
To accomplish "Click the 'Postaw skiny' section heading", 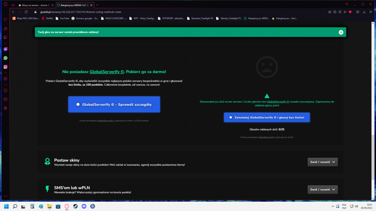I will pyautogui.click(x=67, y=160).
